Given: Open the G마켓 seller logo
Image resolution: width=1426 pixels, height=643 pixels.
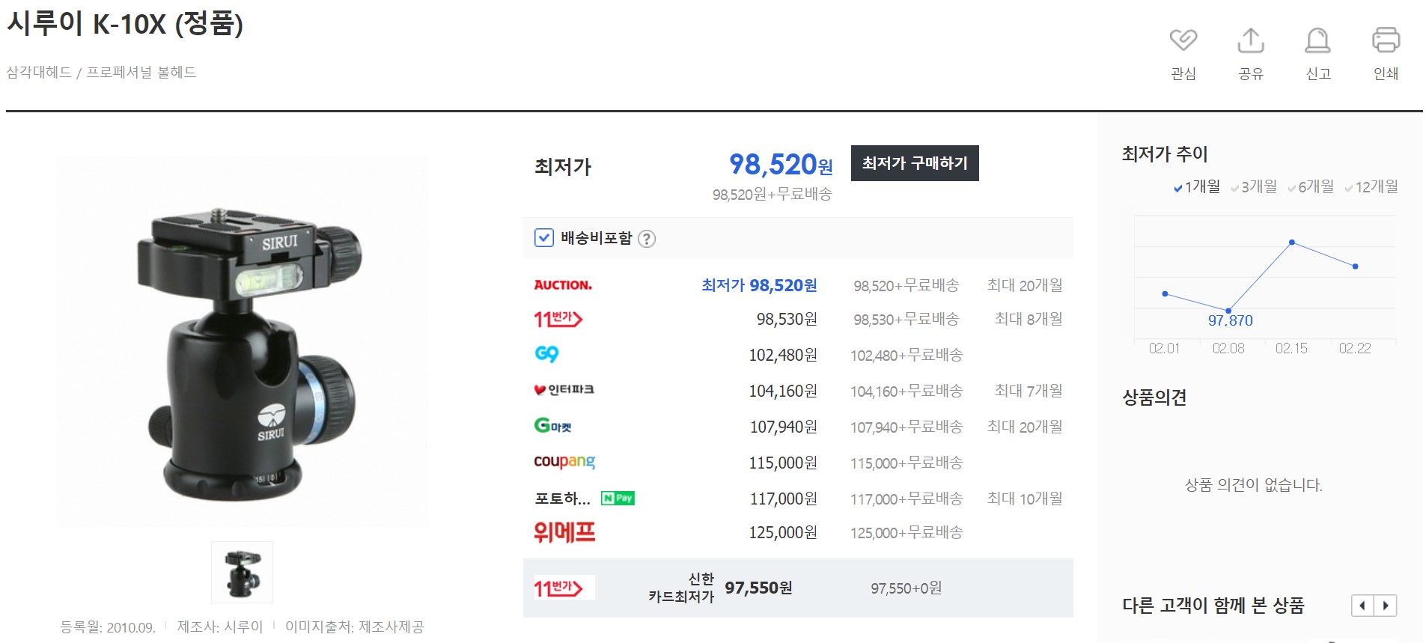Looking at the screenshot, I should coord(553,426).
